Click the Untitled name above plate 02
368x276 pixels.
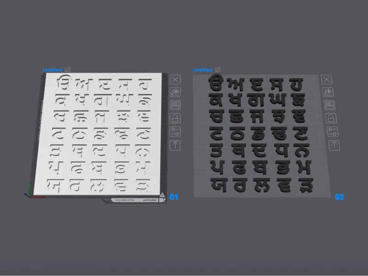pos(202,70)
